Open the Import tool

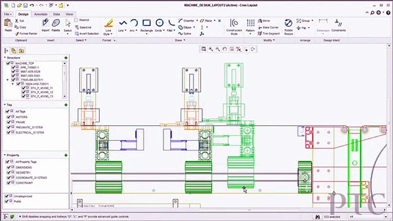point(45,25)
